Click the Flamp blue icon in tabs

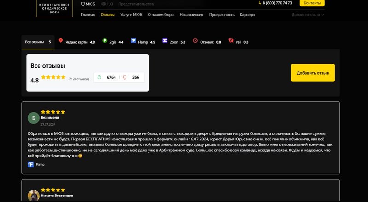133,40
